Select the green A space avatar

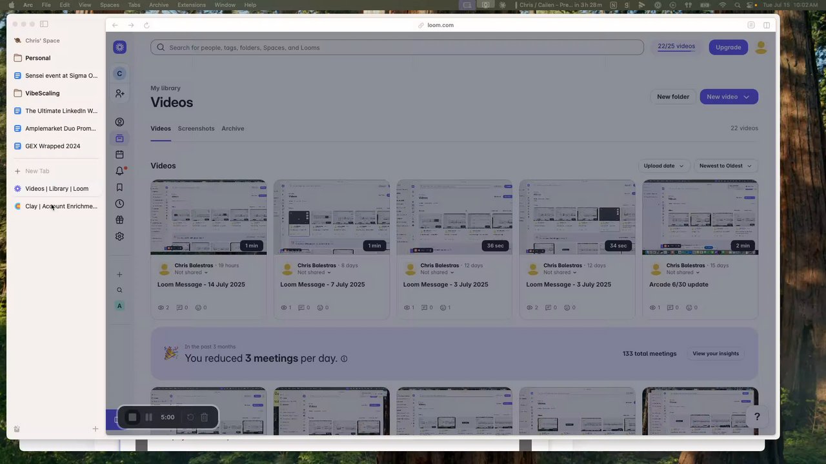(119, 306)
